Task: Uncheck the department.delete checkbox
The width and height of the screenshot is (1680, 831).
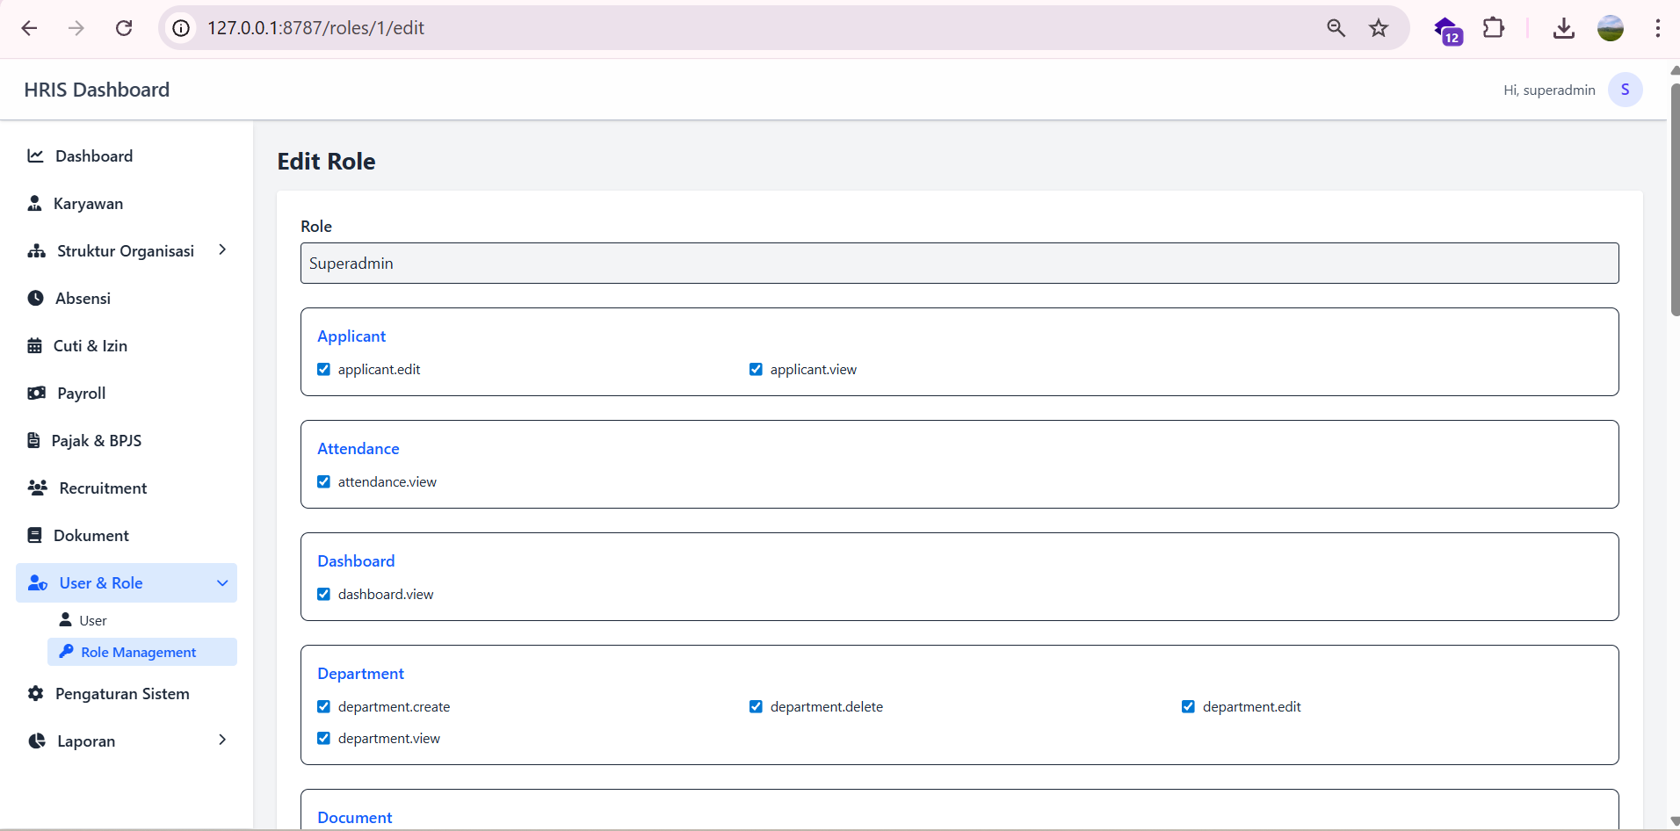Action: pos(756,707)
